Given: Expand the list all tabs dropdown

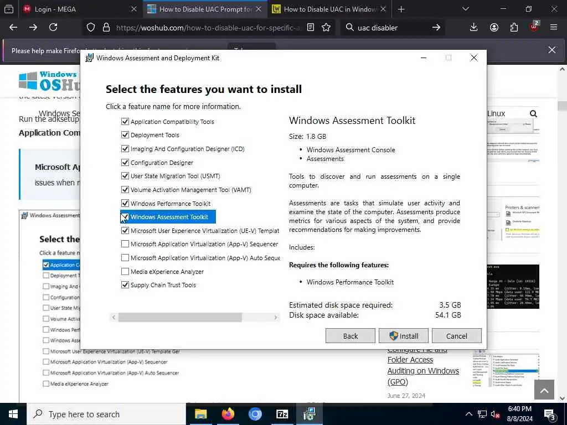Looking at the screenshot, I should click(x=466, y=9).
